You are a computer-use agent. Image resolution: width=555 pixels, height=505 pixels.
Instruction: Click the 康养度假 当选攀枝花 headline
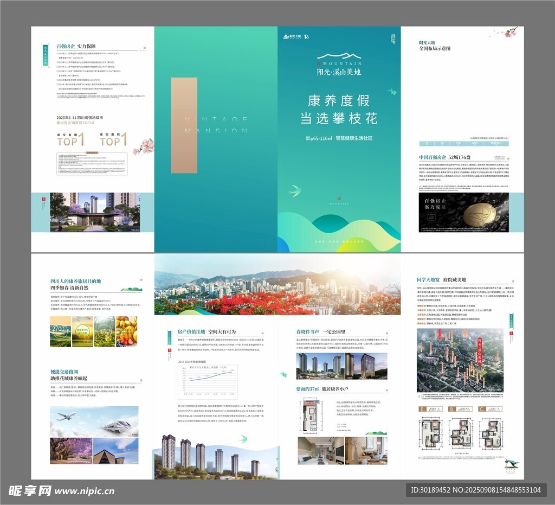click(x=339, y=109)
